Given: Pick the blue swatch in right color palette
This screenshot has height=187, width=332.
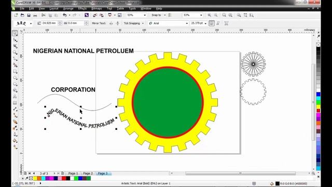Looking at the screenshot, I should click(x=318, y=94).
